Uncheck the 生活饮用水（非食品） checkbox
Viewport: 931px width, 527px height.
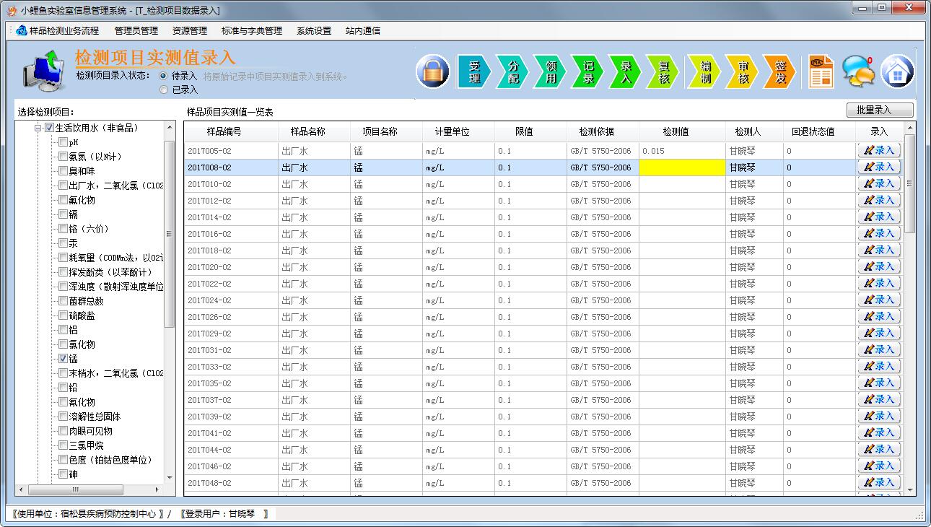49,128
